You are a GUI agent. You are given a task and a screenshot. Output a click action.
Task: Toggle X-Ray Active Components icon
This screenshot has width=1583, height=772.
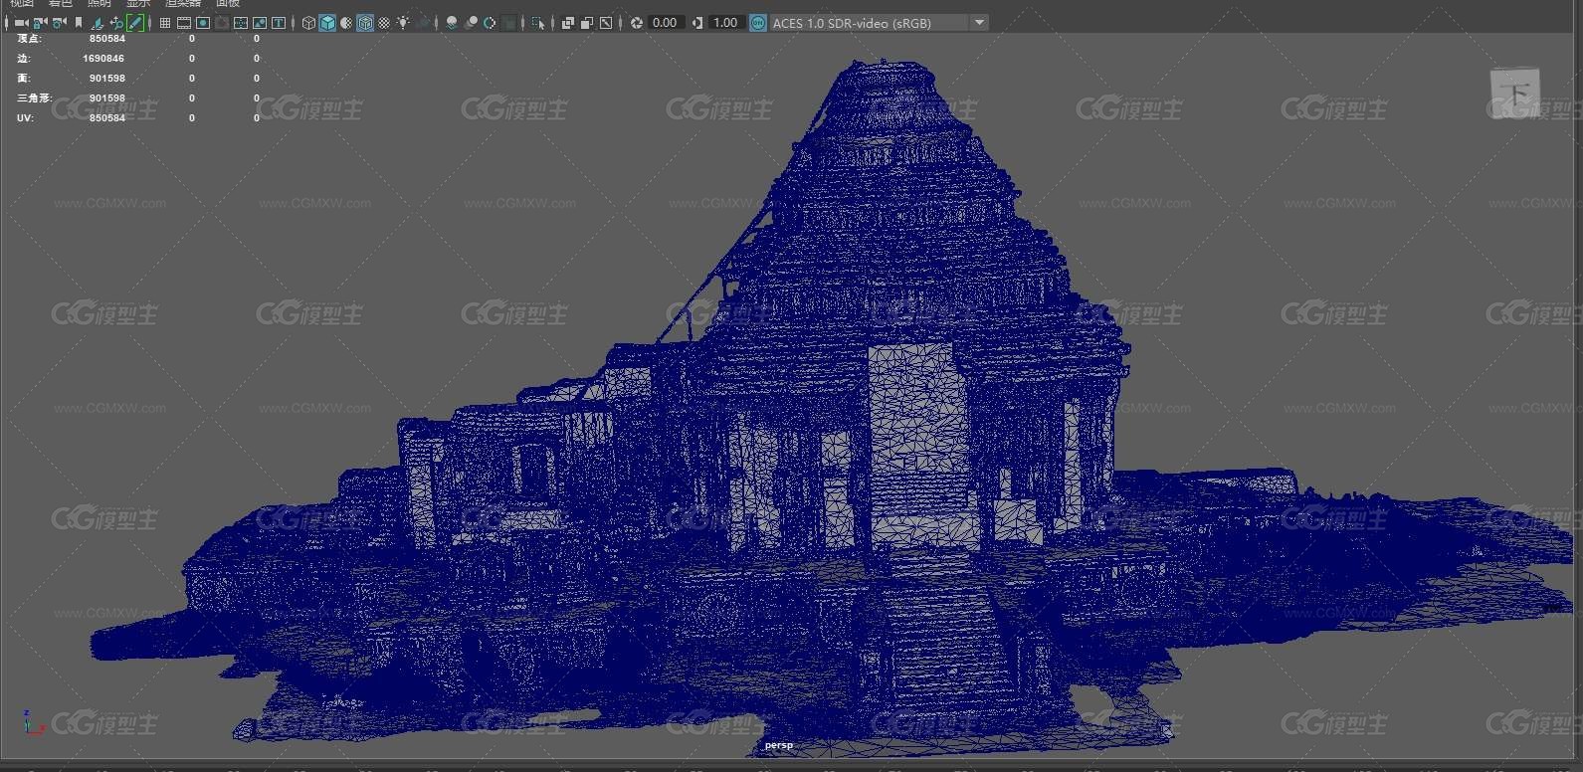click(x=586, y=23)
